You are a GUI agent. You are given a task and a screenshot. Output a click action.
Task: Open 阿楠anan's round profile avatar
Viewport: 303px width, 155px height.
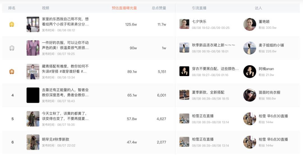pyautogui.click(x=250, y=72)
